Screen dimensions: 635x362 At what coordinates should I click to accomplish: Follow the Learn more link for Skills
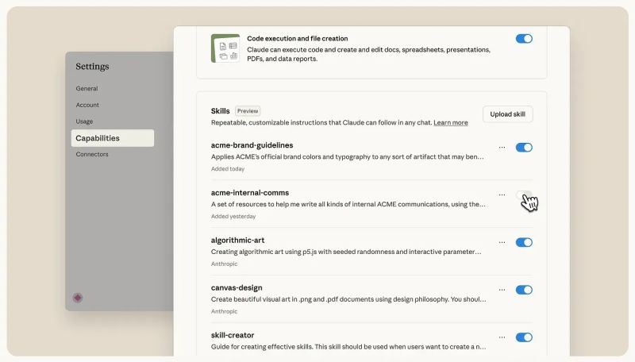tap(450, 123)
